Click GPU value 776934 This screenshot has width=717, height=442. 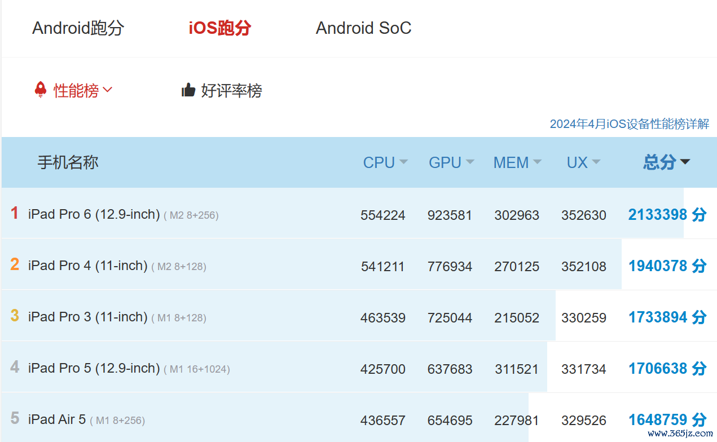450,267
